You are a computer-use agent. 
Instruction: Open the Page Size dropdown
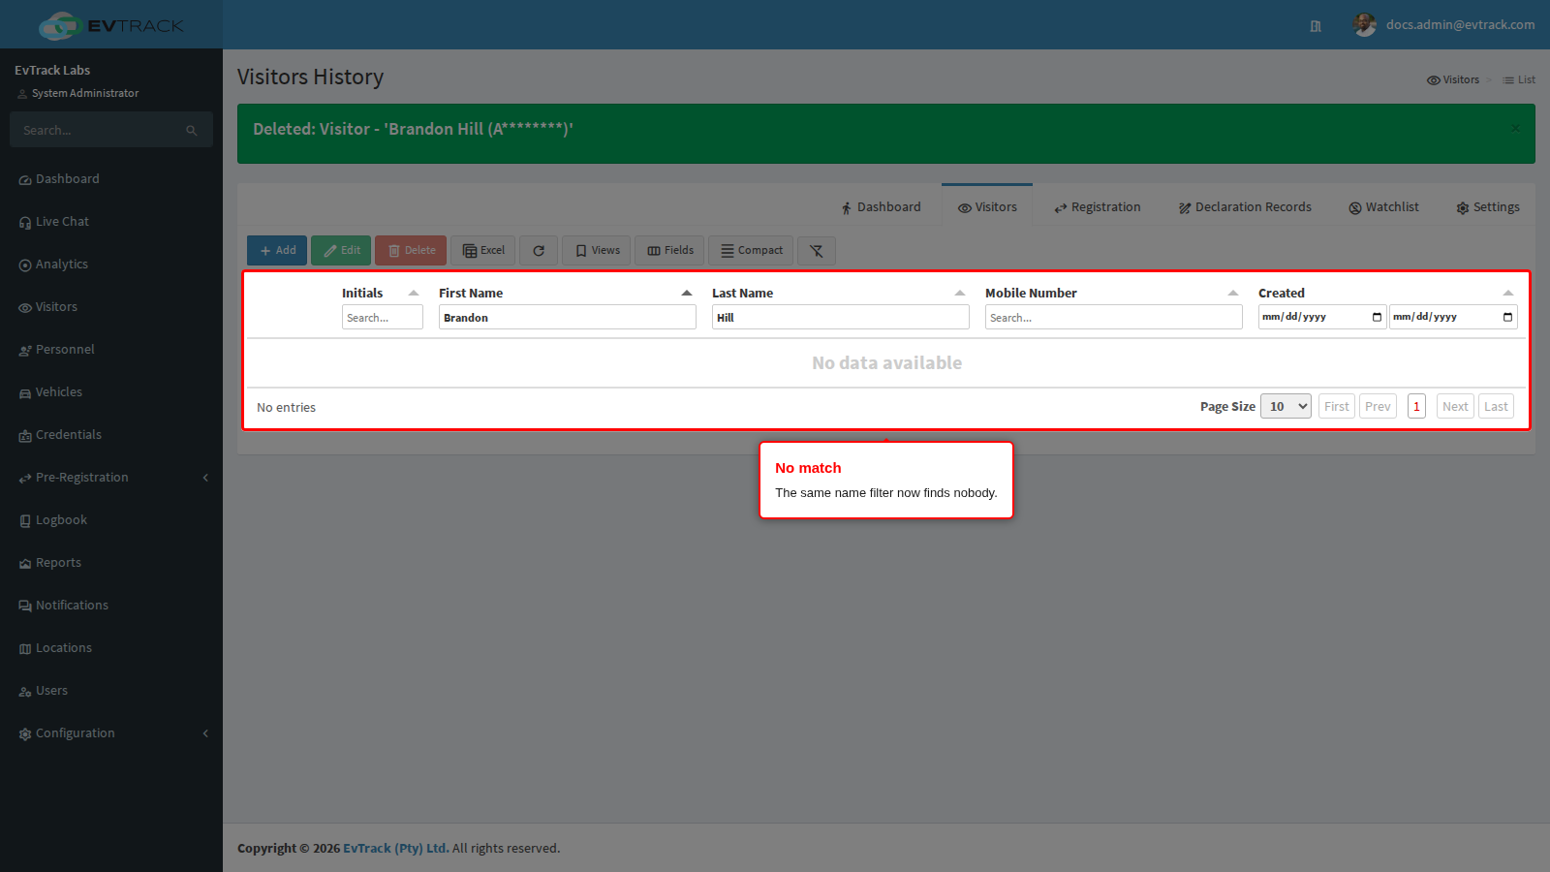(x=1286, y=407)
